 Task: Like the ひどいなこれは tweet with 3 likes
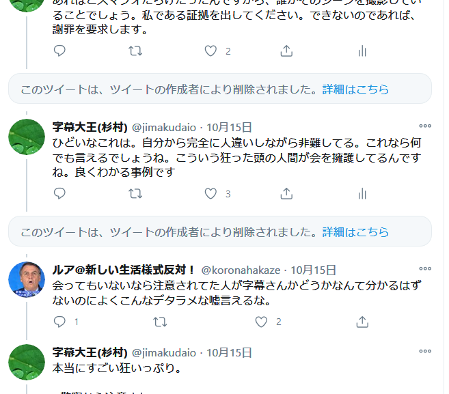tap(210, 194)
